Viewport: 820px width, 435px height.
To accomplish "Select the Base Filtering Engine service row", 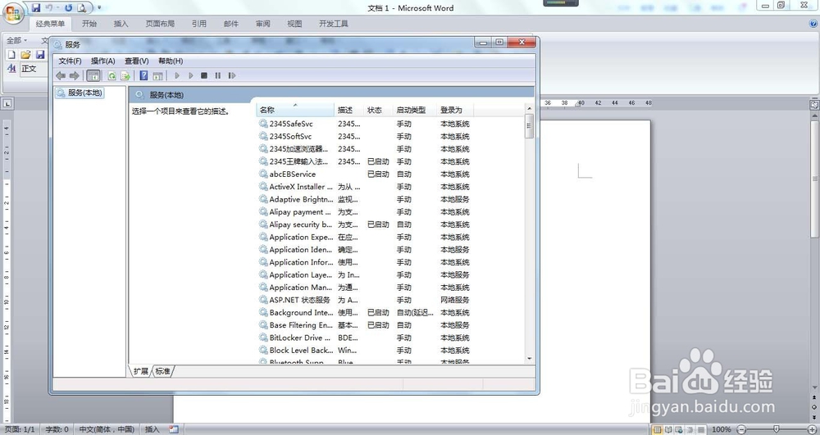I will pos(365,324).
